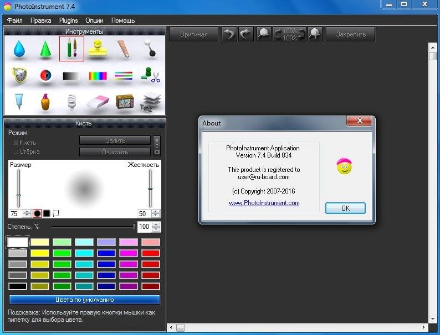
Task: Click the Степень spinner arrows
Action: (x=156, y=227)
